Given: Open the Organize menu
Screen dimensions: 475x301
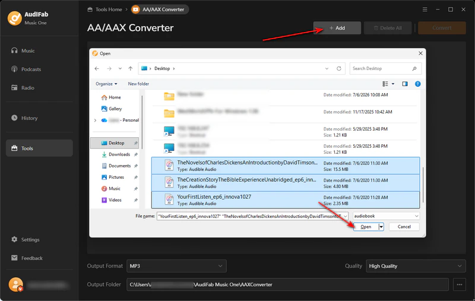Looking at the screenshot, I should click(x=106, y=84).
